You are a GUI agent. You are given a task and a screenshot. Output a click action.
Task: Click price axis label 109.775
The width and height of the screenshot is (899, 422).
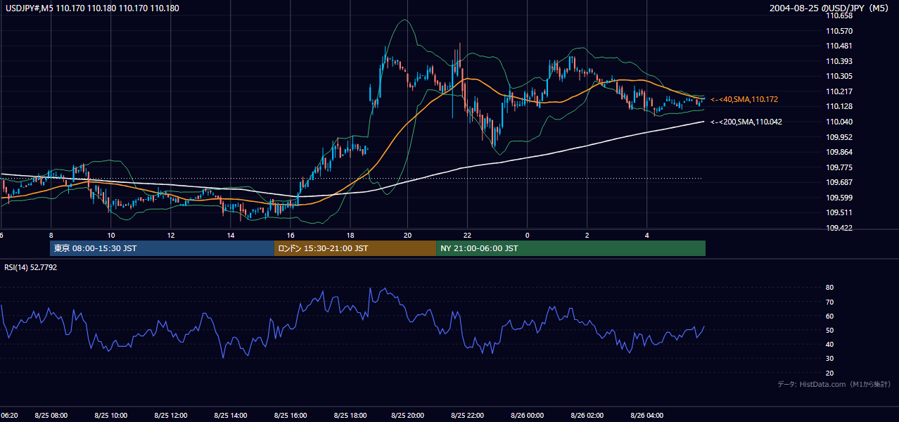pos(839,167)
